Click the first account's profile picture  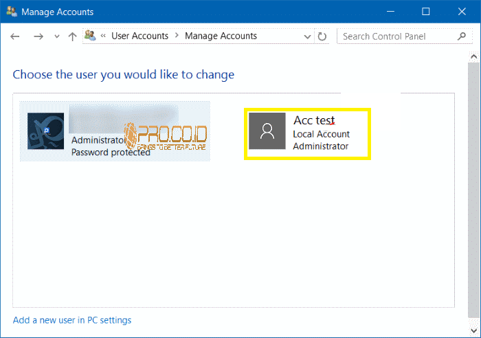click(46, 131)
